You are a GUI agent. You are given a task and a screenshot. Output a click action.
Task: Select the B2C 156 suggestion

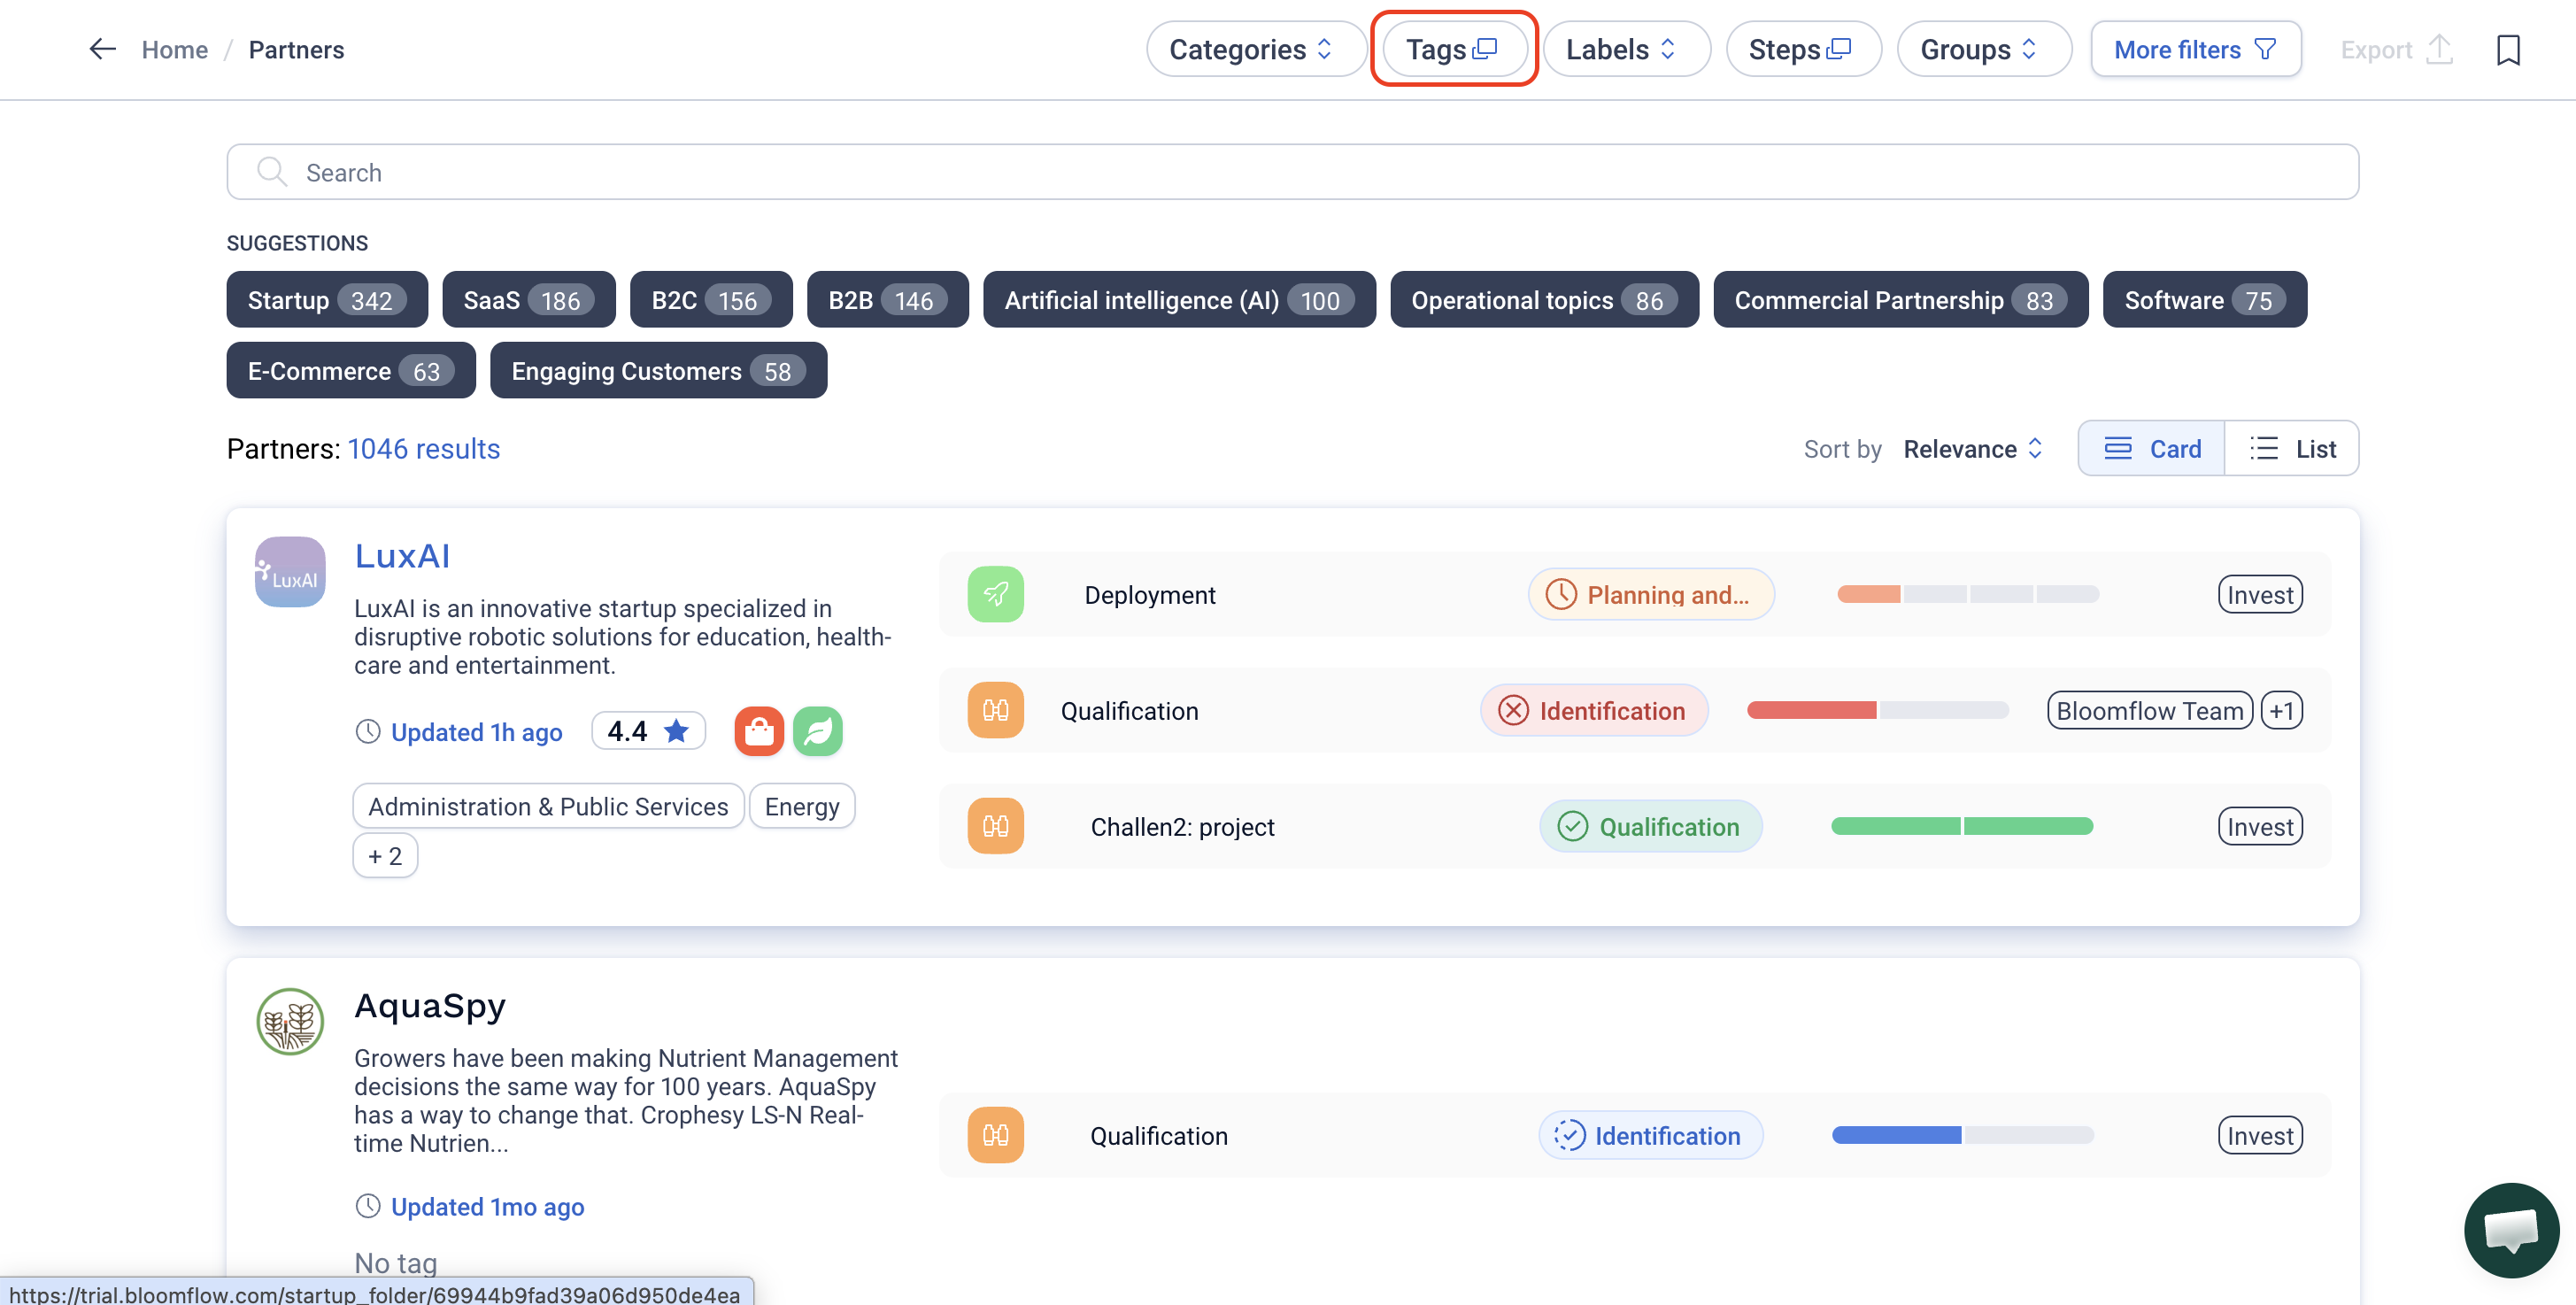(x=711, y=300)
